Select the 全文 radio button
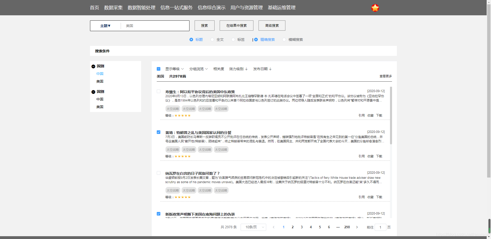This screenshot has height=239, width=491. 212,40
